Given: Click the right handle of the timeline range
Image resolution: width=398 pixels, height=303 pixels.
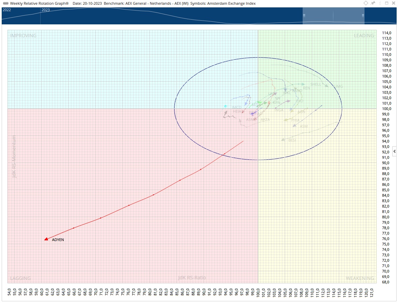Looking at the screenshot, I should (363, 16).
